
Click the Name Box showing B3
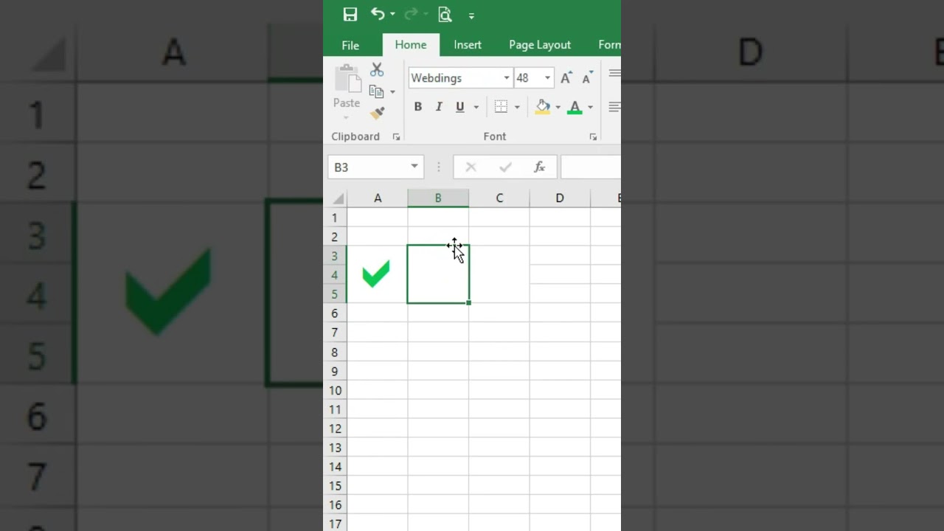(368, 167)
